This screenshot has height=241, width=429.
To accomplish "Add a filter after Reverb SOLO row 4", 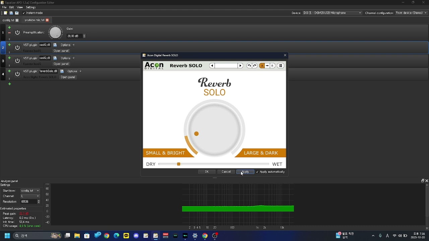I will pos(9,71).
